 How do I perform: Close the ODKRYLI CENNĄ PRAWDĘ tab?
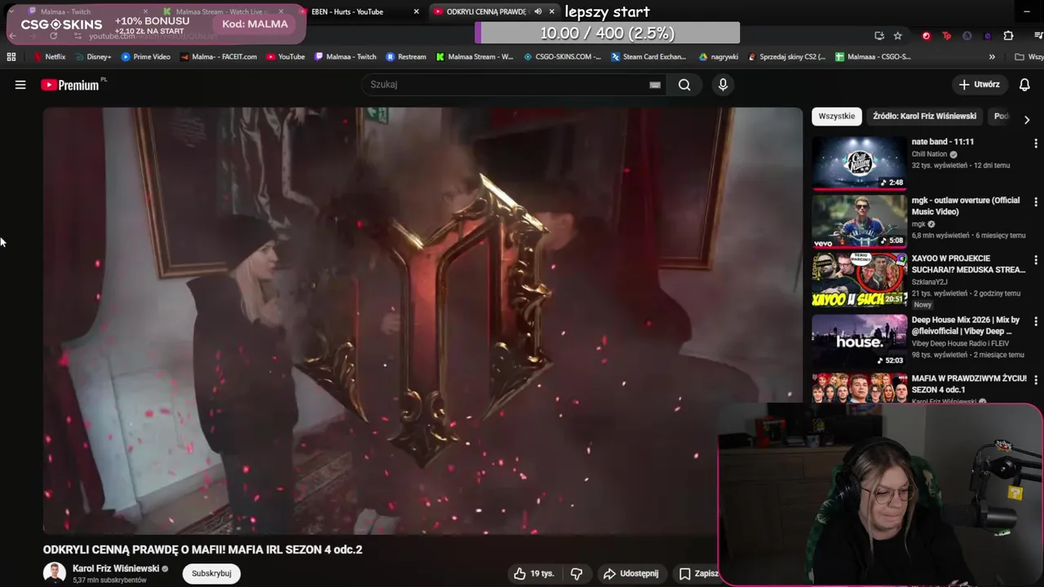(x=551, y=11)
